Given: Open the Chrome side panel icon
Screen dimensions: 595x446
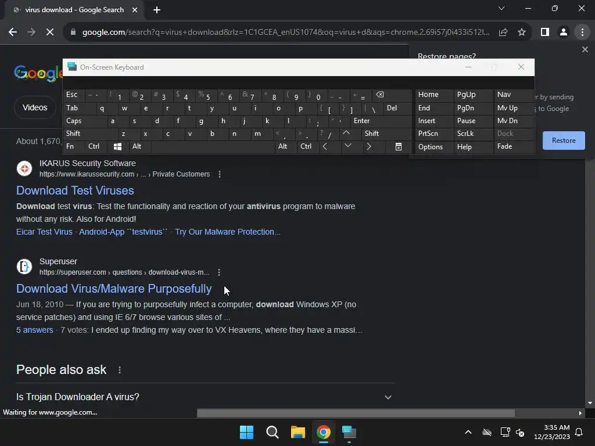Looking at the screenshot, I should pyautogui.click(x=545, y=33).
